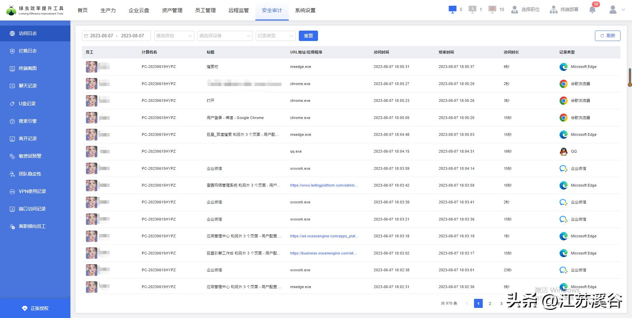Click the QQ icon in the record list
Image resolution: width=632 pixels, height=318 pixels.
pyautogui.click(x=563, y=151)
